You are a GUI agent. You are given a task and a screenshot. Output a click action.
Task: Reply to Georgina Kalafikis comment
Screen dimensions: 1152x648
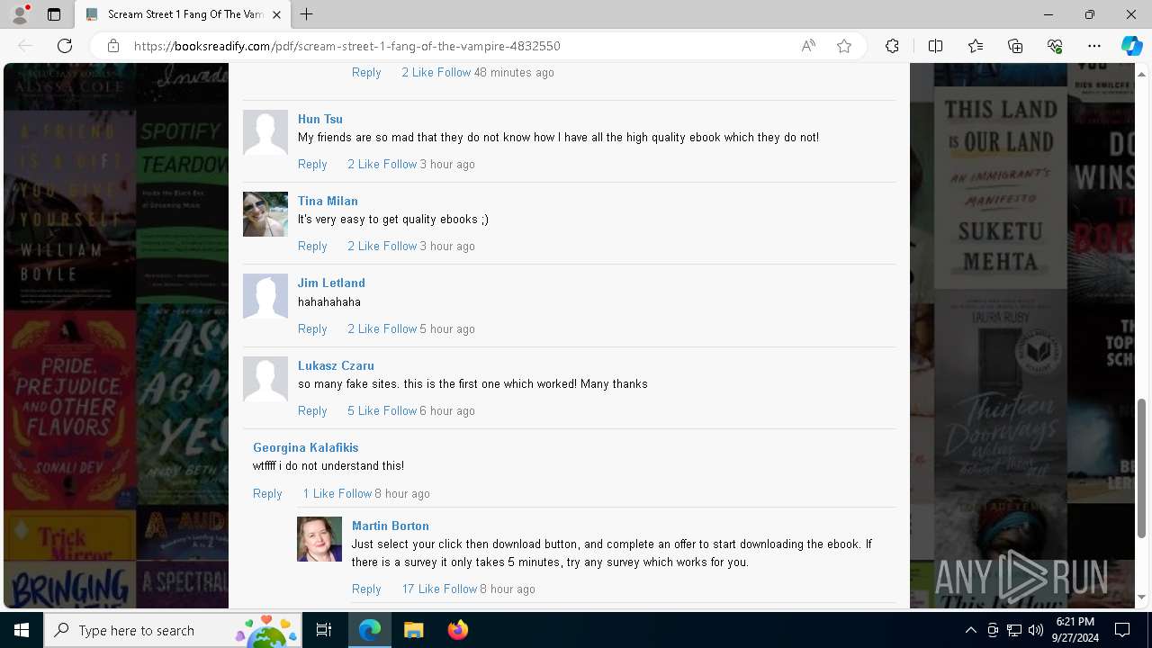click(267, 493)
